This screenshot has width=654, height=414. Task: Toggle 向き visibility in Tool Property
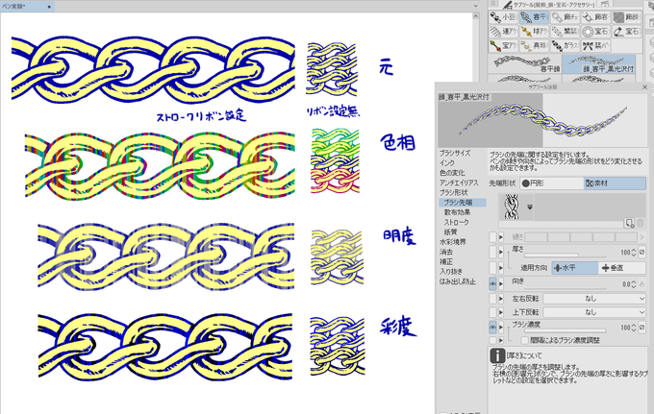(x=492, y=283)
